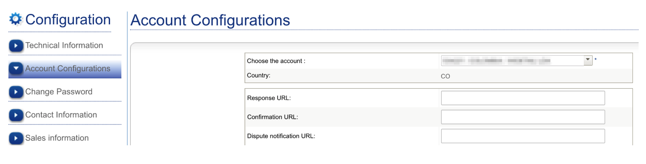Click the Configuration gear icon
The height and width of the screenshot is (164, 646).
click(16, 19)
